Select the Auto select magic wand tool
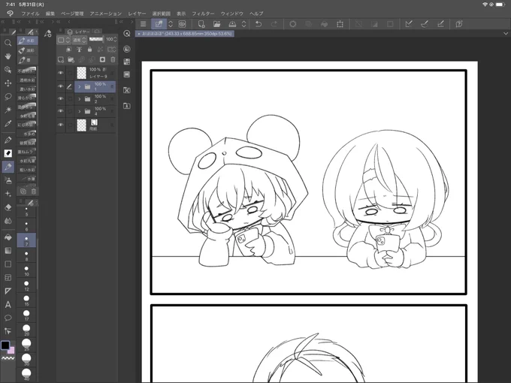Image resolution: width=511 pixels, height=383 pixels. (x=8, y=110)
